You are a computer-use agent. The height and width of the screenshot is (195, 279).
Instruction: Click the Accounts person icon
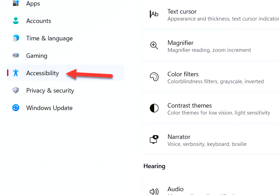16,21
